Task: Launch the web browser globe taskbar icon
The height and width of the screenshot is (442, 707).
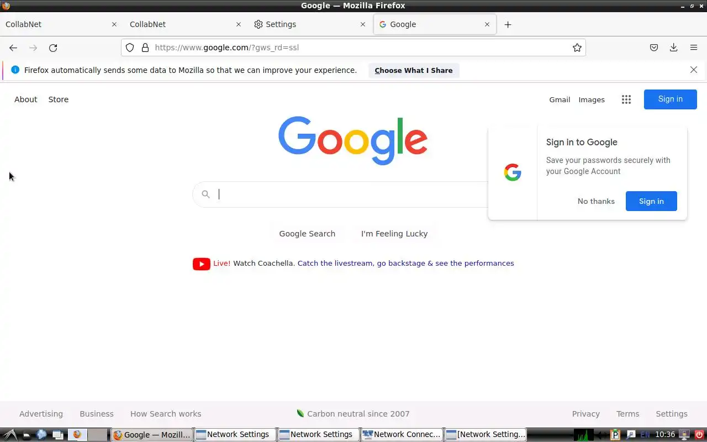Action: click(x=41, y=435)
